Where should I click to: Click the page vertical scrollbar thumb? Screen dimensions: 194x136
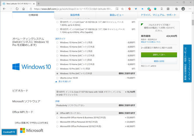(193, 22)
